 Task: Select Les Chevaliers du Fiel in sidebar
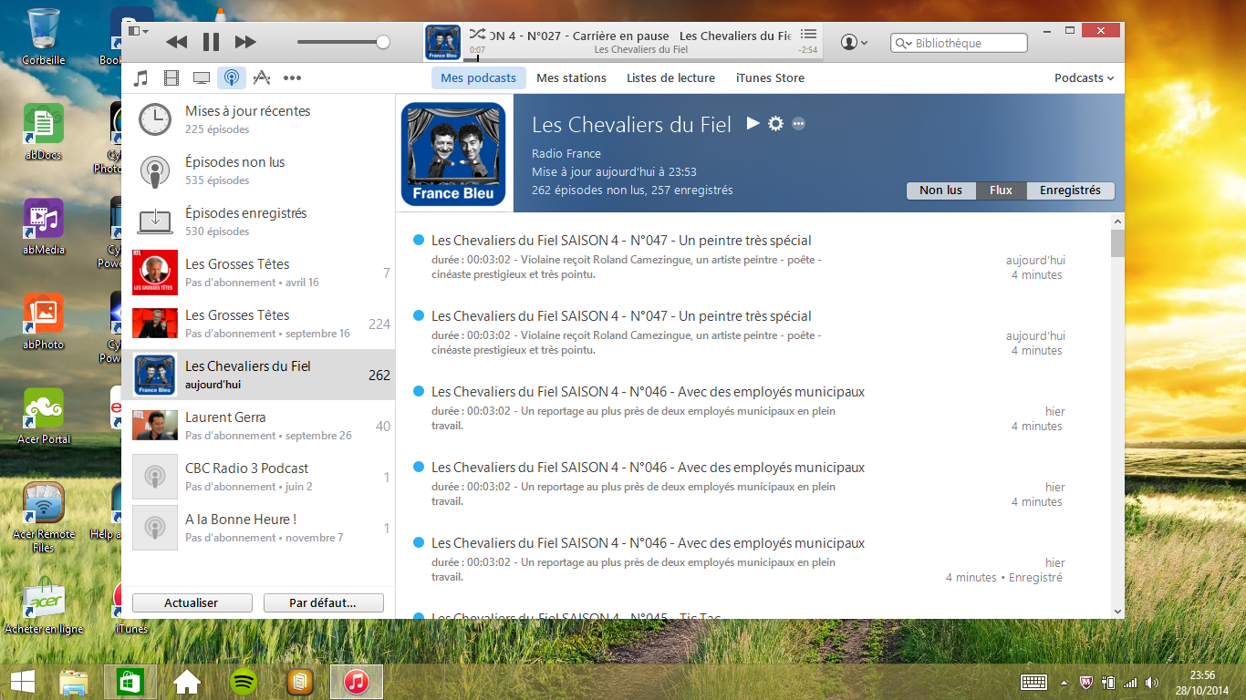click(258, 375)
